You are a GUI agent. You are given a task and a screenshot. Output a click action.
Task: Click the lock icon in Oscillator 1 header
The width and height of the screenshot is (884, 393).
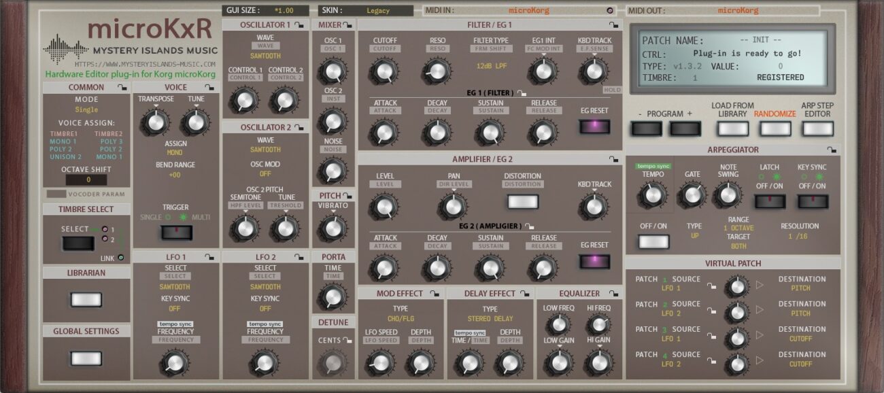[x=299, y=25]
